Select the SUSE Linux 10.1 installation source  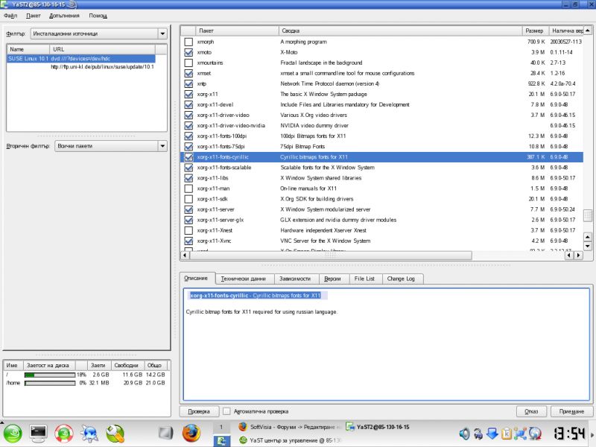pyautogui.click(x=81, y=59)
